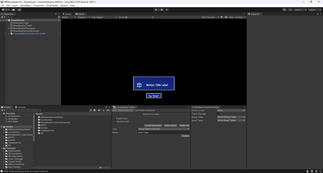The height and width of the screenshot is (173, 323).
Task: Toggle the shortcuts keyboard icon
Action: point(226,17)
